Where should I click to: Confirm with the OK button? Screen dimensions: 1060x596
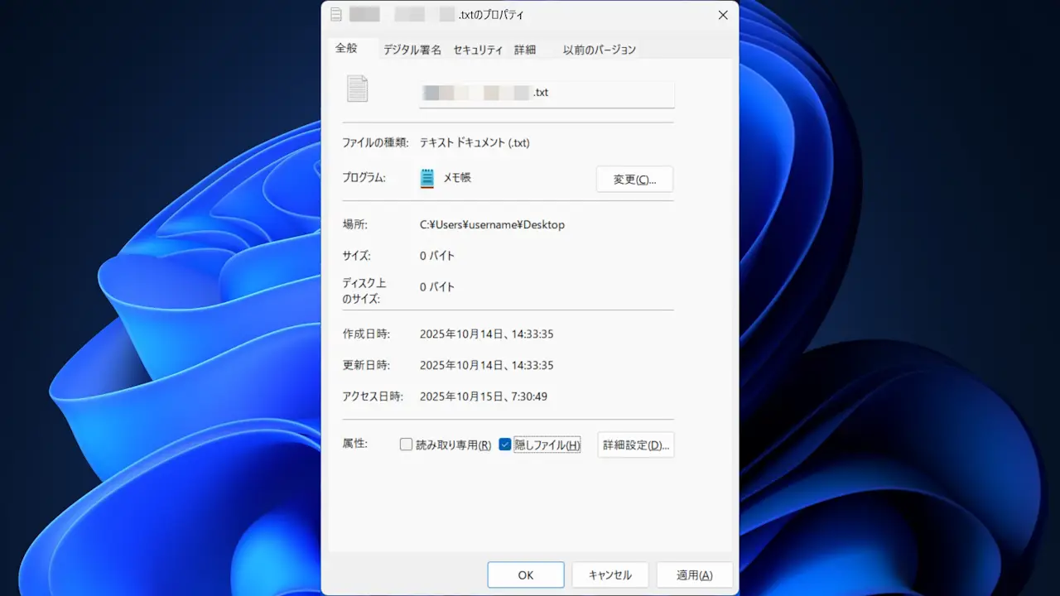(x=525, y=575)
